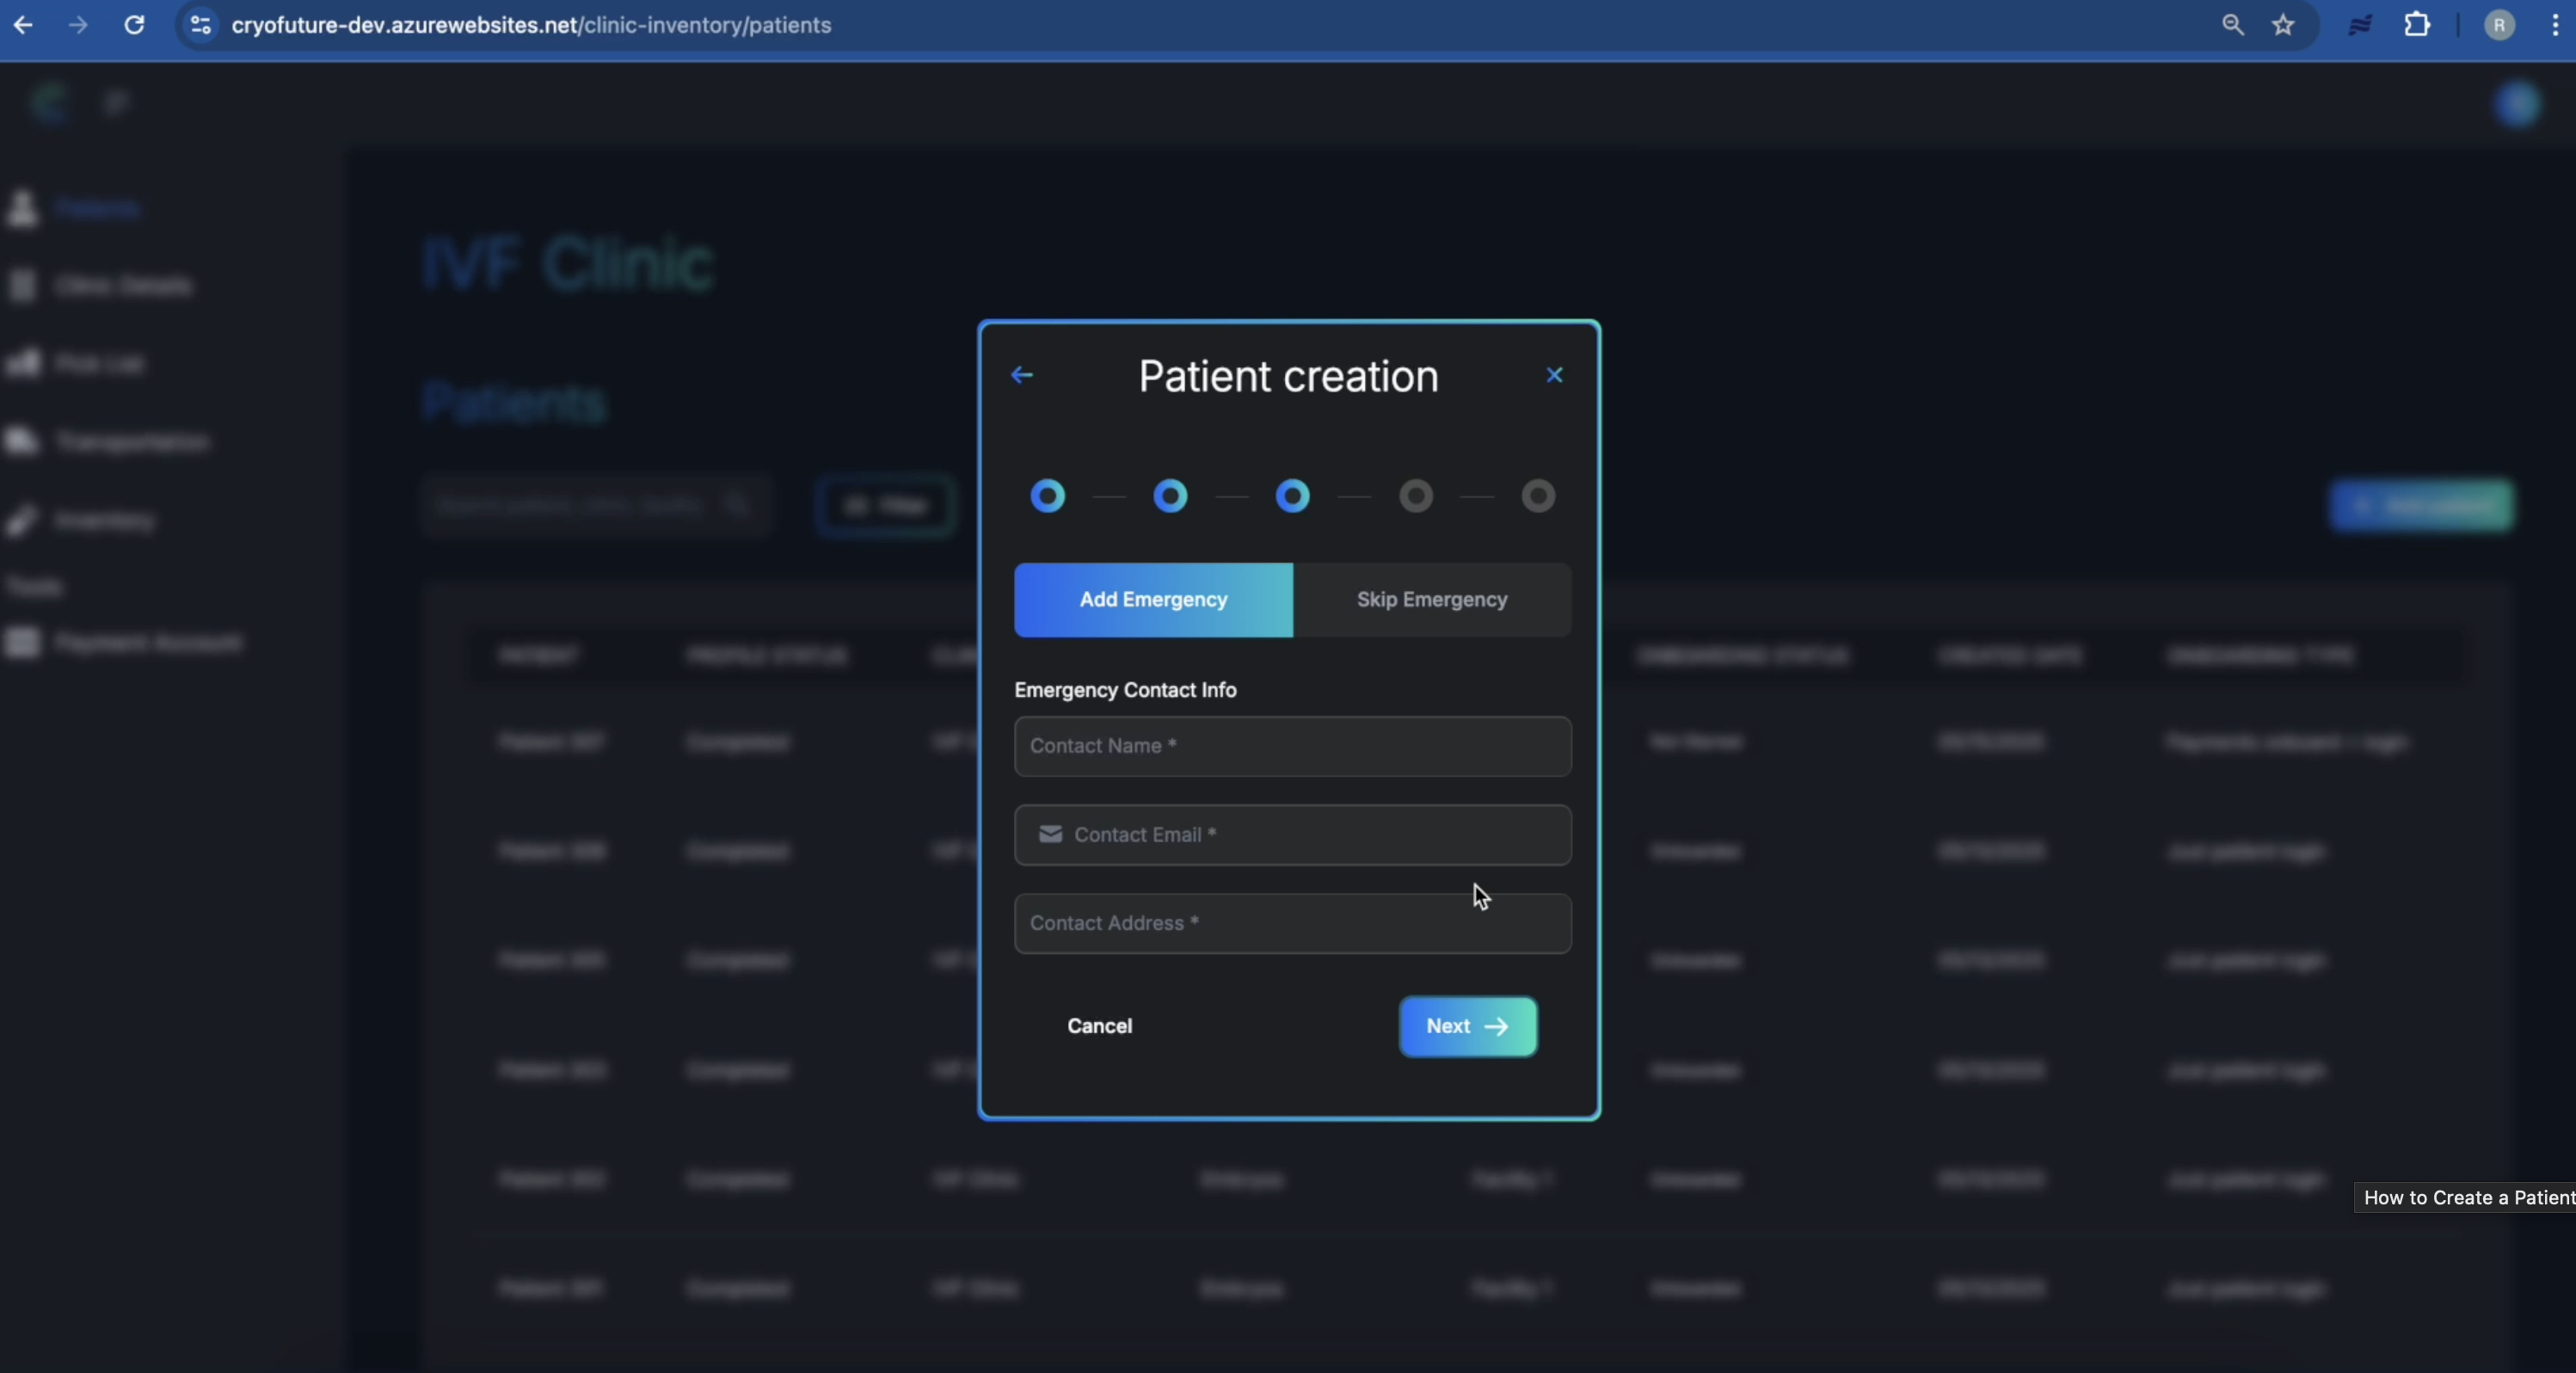This screenshot has width=2576, height=1373.
Task: Select Payment Account under Tools
Action: coord(148,643)
